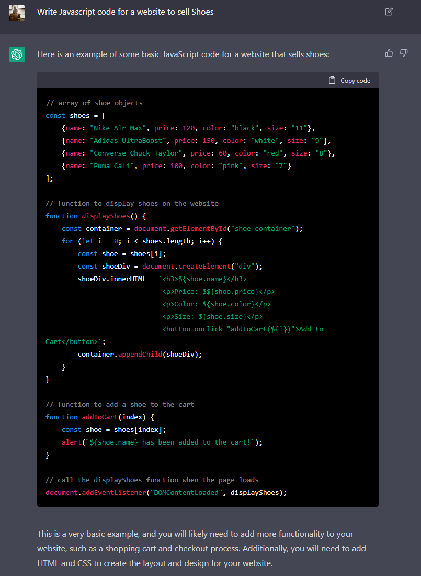Click the ChatGPT logo avatar icon

tap(17, 54)
